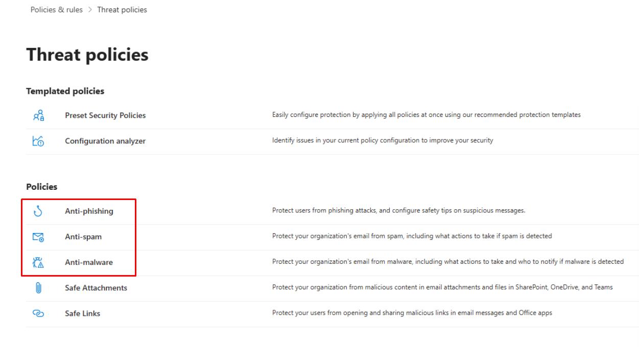Click the Anti-phishing hook icon
The image size is (639, 347).
point(37,211)
